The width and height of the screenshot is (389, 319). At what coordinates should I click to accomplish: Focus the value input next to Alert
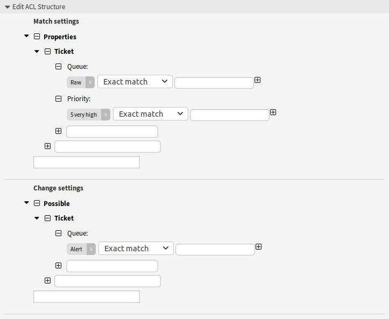(x=215, y=250)
